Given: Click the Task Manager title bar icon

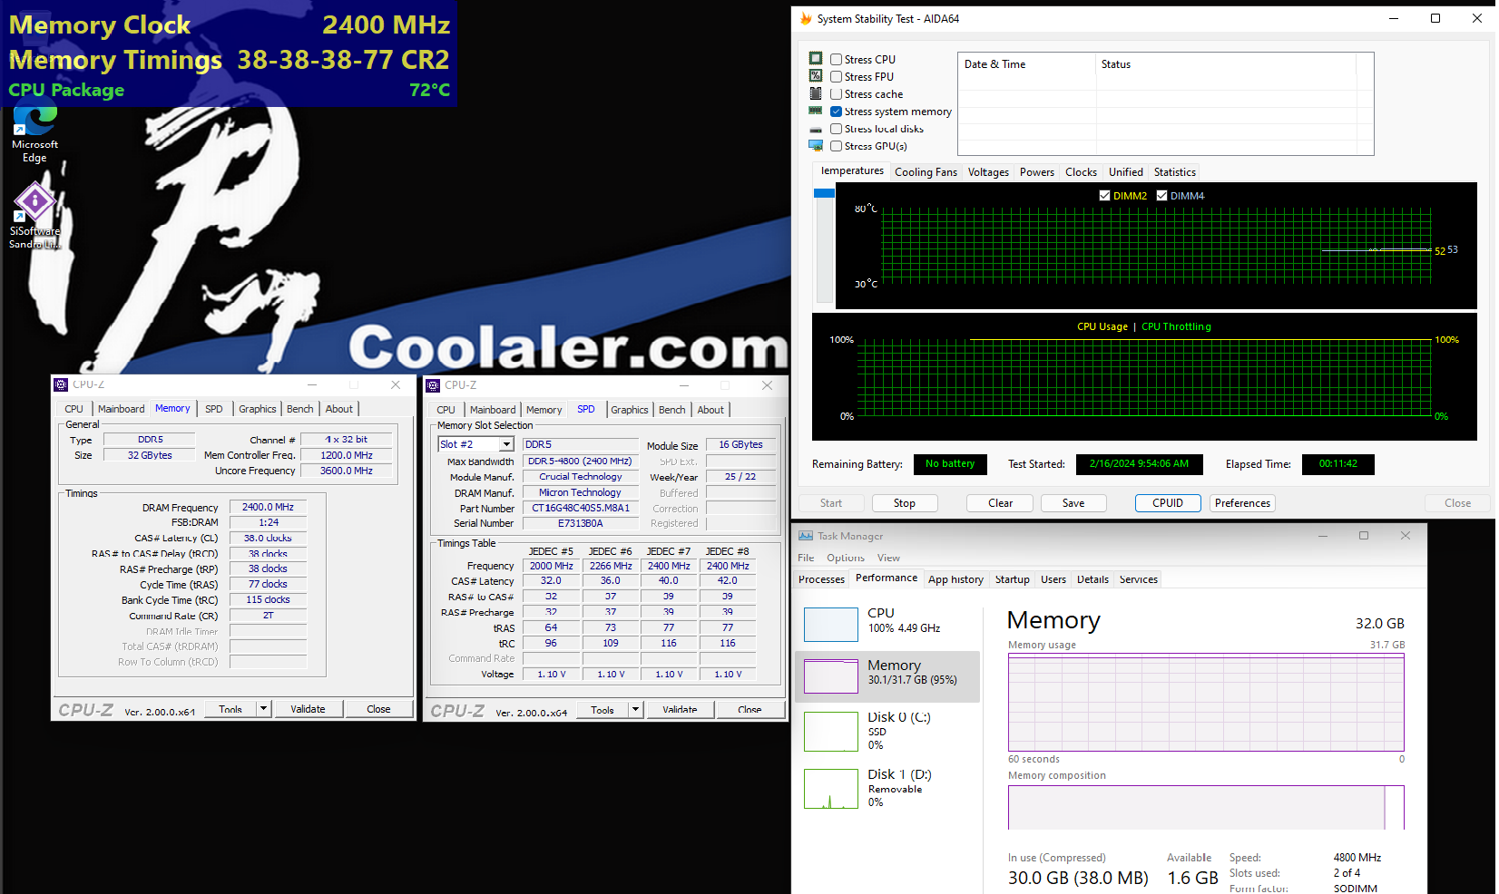Looking at the screenshot, I should tap(806, 536).
